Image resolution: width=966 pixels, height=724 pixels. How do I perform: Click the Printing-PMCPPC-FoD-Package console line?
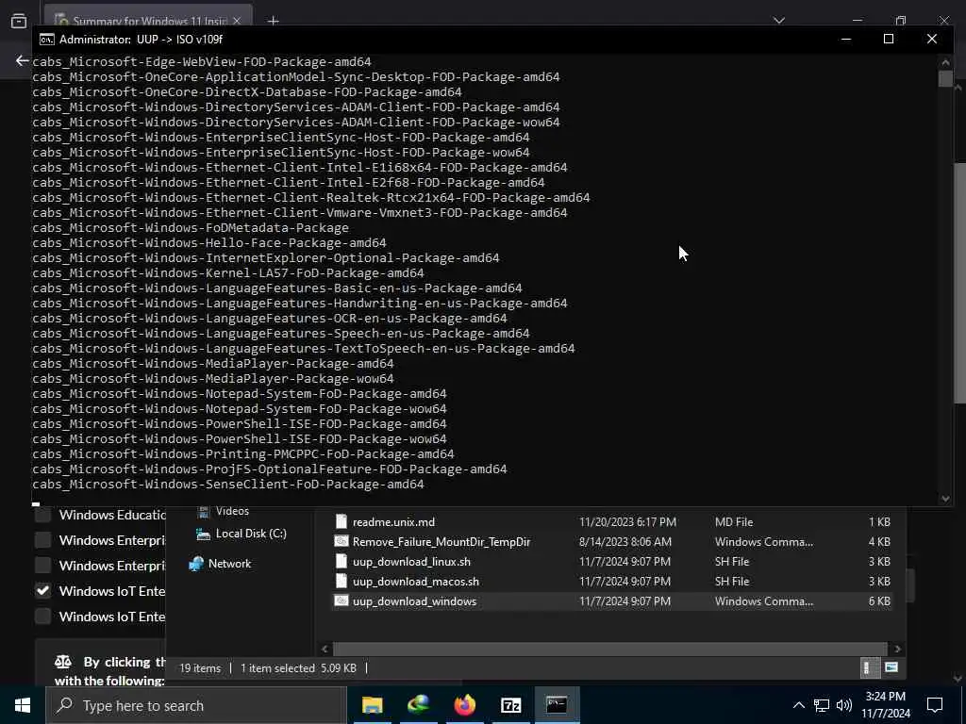click(x=243, y=454)
